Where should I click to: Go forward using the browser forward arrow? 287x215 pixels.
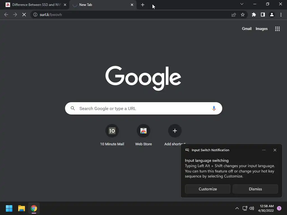pyautogui.click(x=15, y=15)
